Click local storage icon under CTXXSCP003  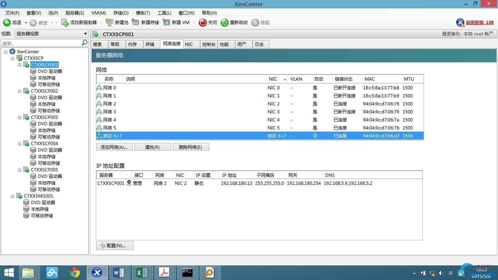click(33, 131)
